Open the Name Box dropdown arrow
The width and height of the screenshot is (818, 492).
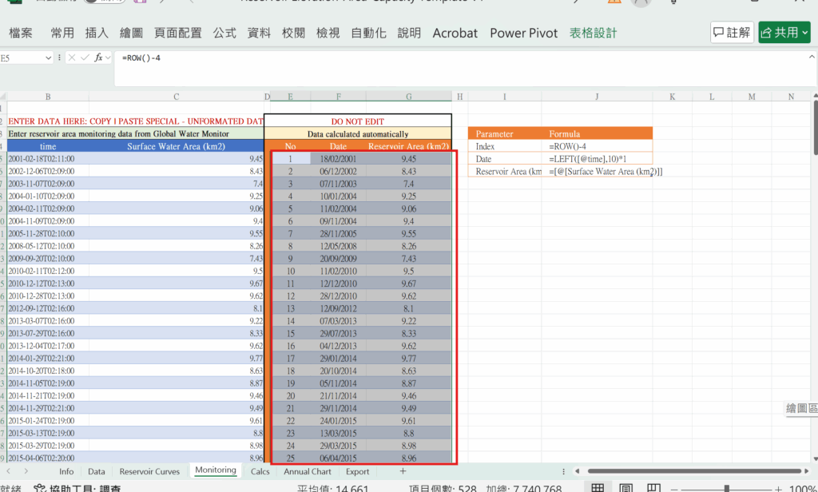tap(49, 58)
